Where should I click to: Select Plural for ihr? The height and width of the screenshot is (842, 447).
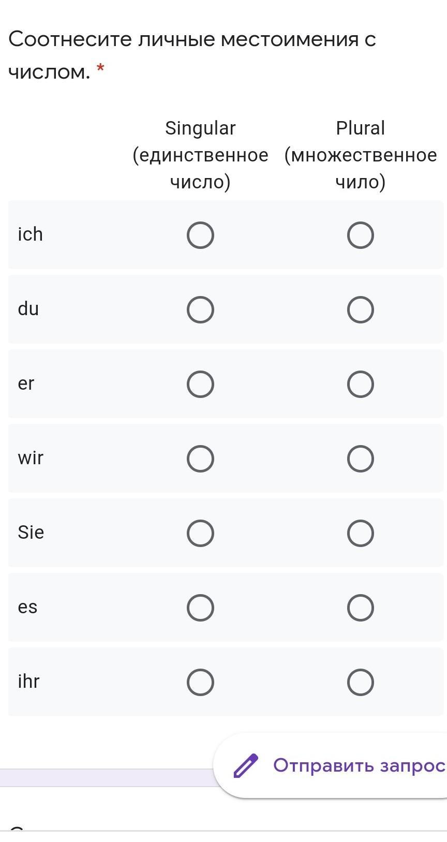361,682
